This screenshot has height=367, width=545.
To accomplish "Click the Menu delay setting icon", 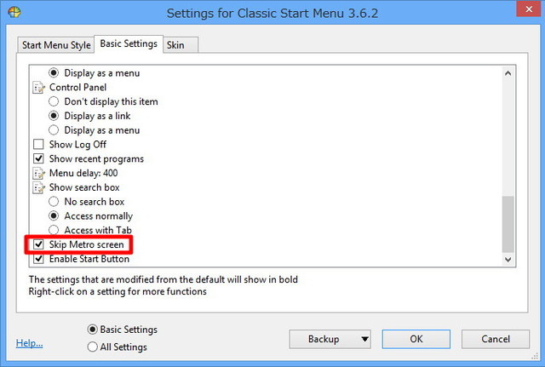I will (x=38, y=173).
